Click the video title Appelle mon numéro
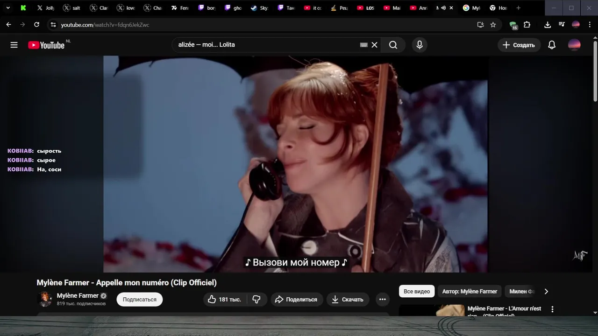This screenshot has width=598, height=336. pos(127,282)
